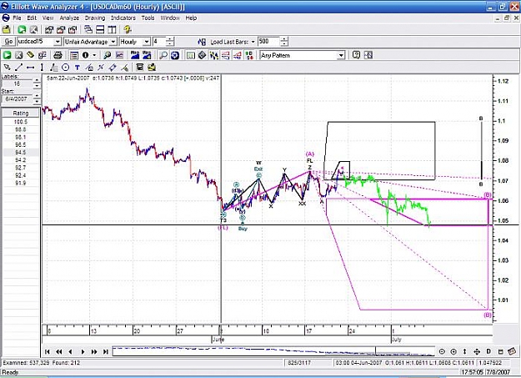The width and height of the screenshot is (521, 378).
Task: Open the Indicators menu
Action: click(123, 18)
